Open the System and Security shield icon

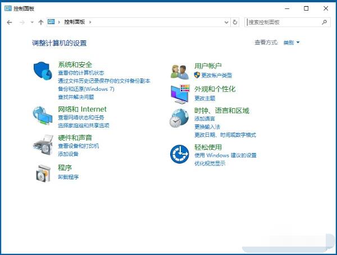43,71
